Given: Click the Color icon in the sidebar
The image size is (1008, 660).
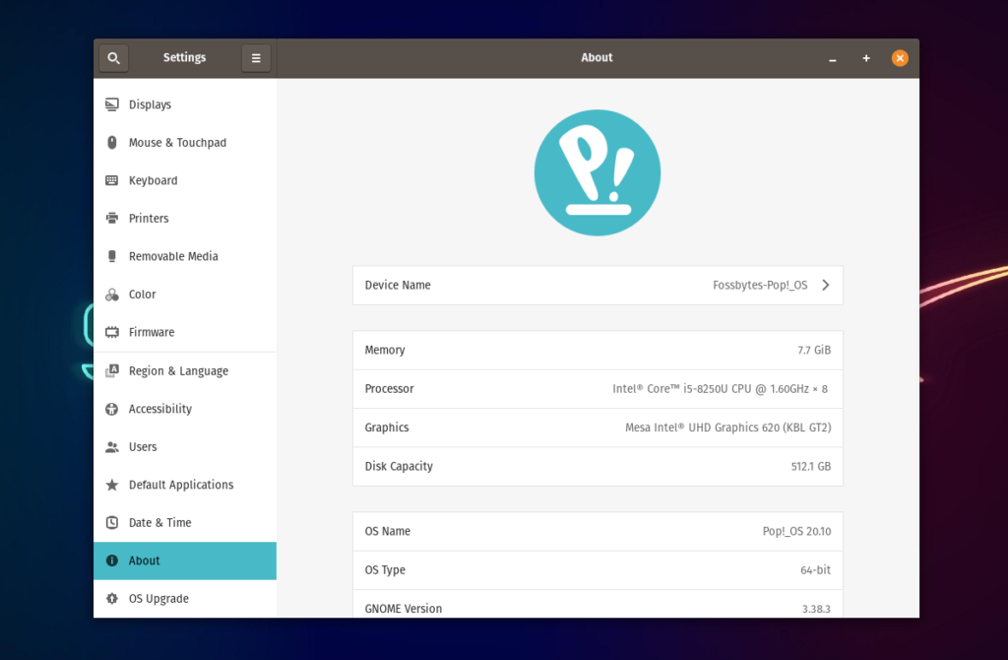Looking at the screenshot, I should pyautogui.click(x=111, y=294).
